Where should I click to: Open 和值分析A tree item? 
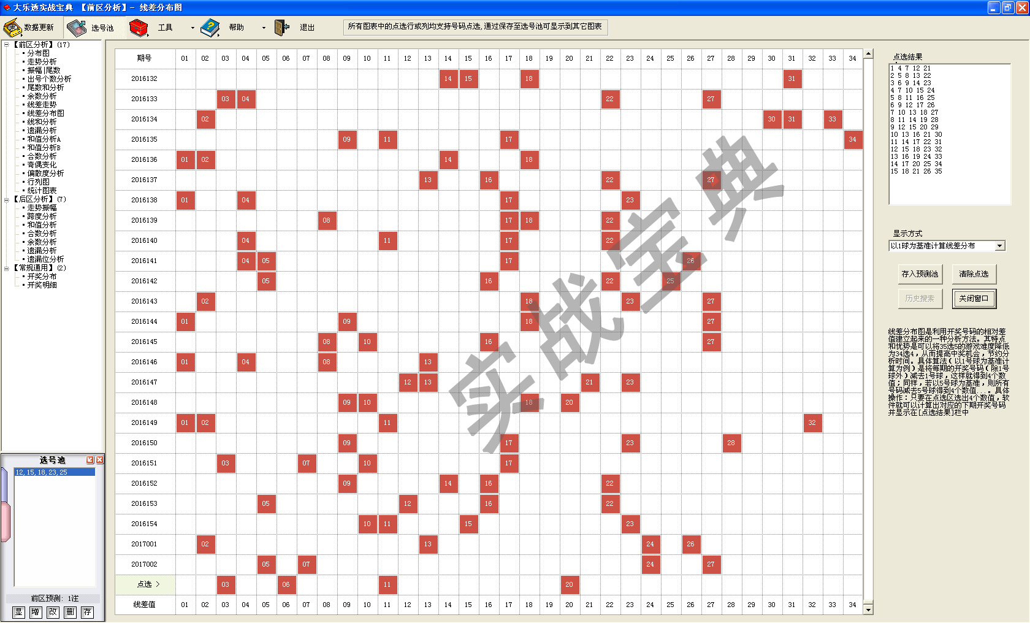pos(44,139)
